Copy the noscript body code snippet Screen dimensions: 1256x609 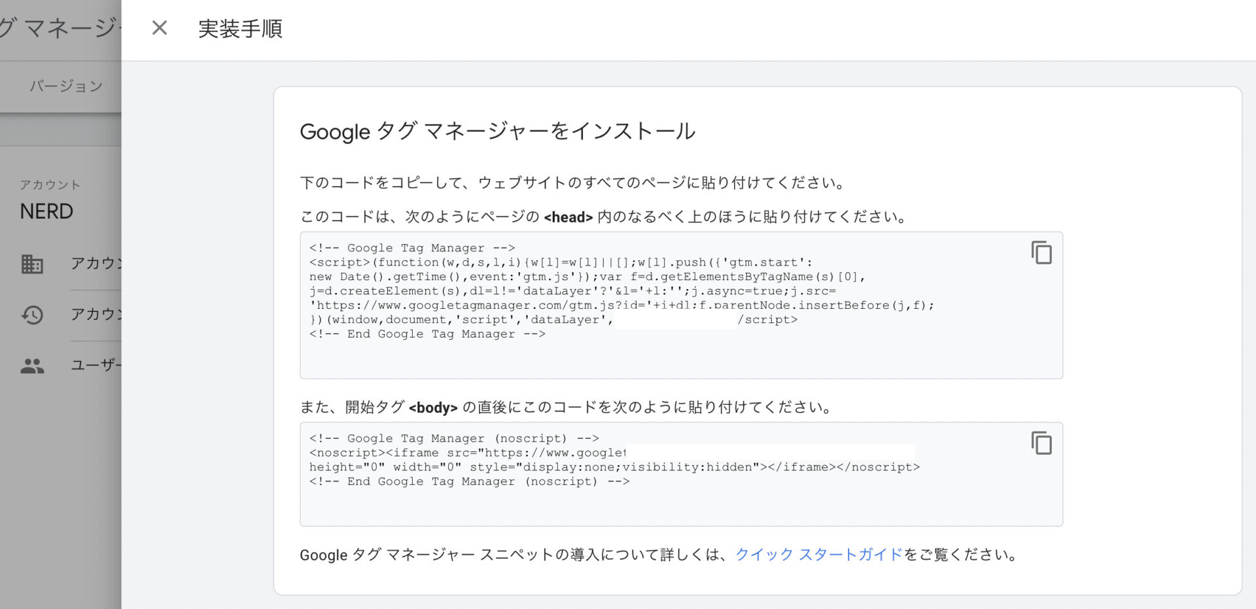[1041, 443]
